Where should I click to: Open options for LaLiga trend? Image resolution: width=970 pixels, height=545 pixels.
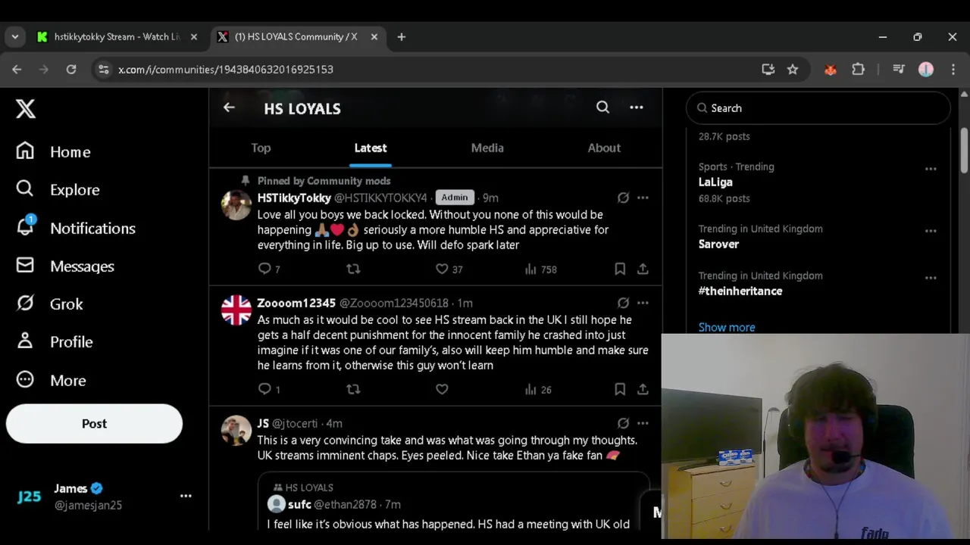click(x=931, y=169)
